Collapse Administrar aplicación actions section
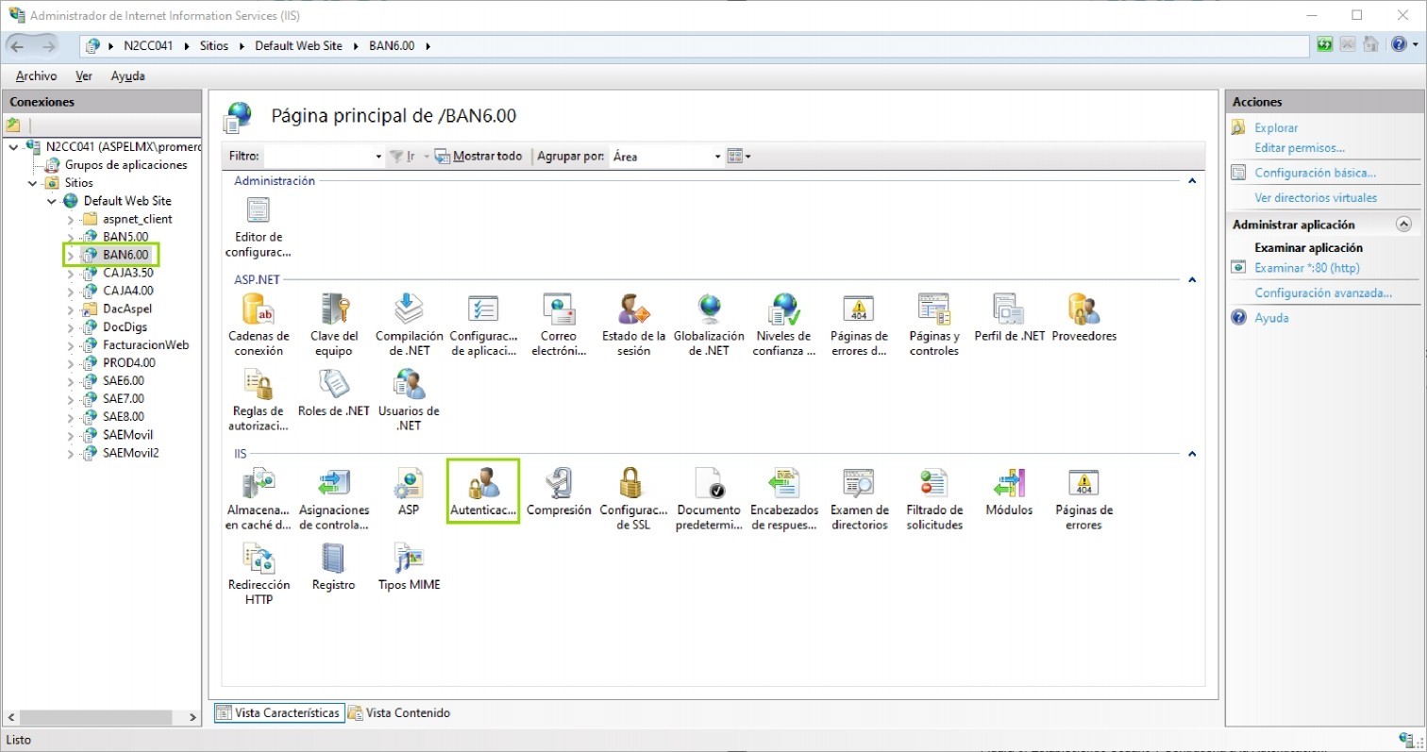This screenshot has height=752, width=1427. coord(1402,225)
